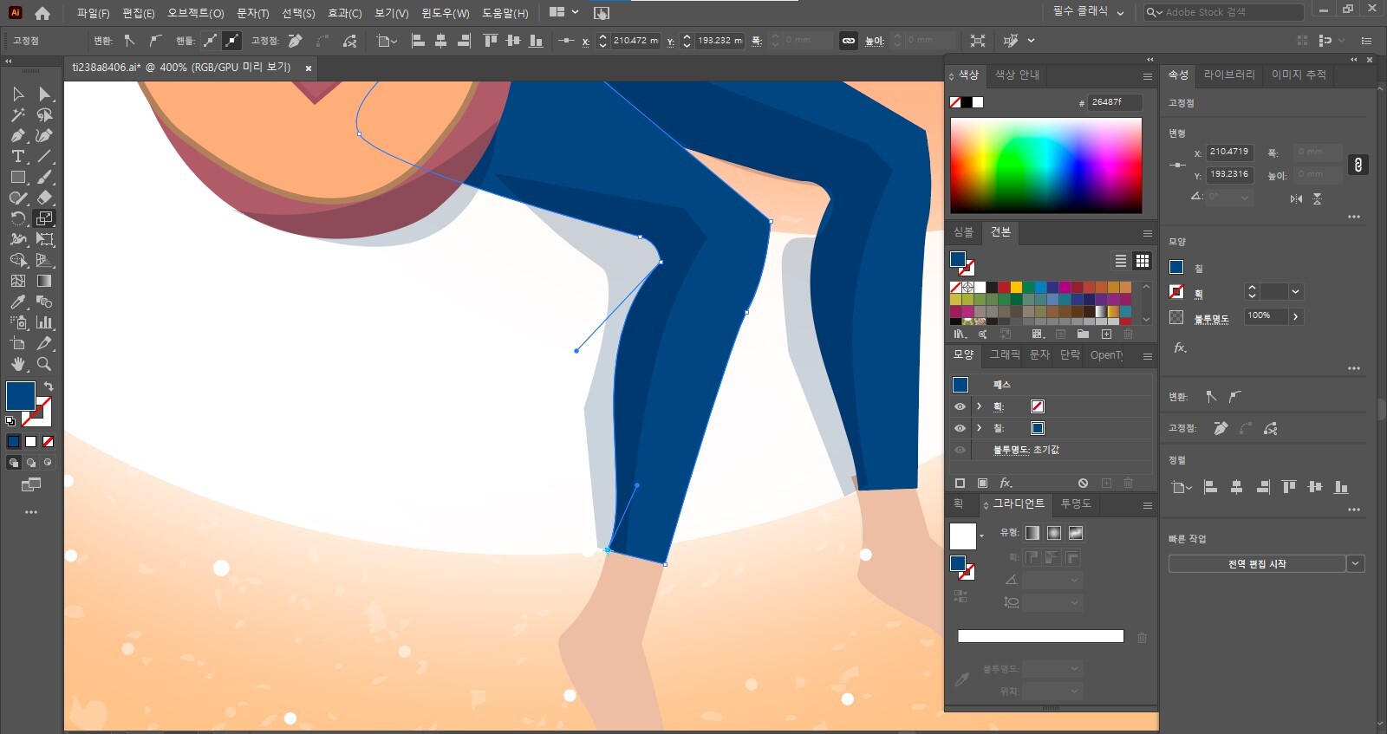
Task: Click the 불투명도 link in Properties panel
Action: point(1211,319)
